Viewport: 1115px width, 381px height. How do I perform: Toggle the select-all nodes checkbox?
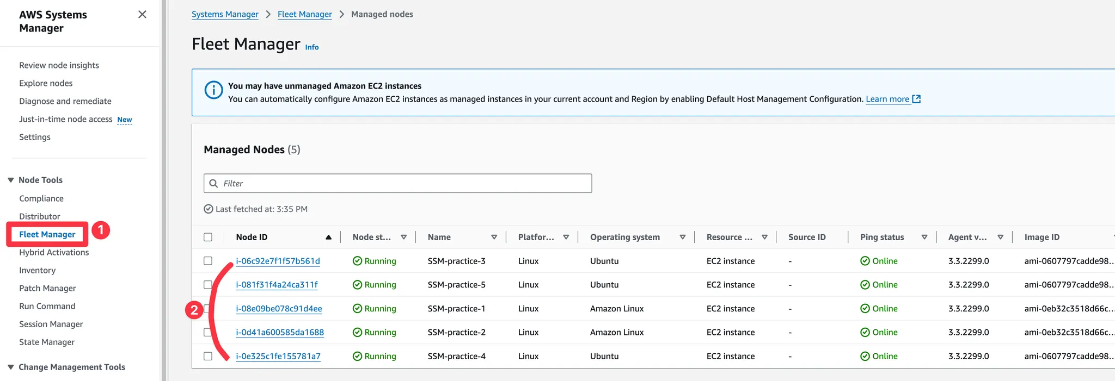[208, 237]
